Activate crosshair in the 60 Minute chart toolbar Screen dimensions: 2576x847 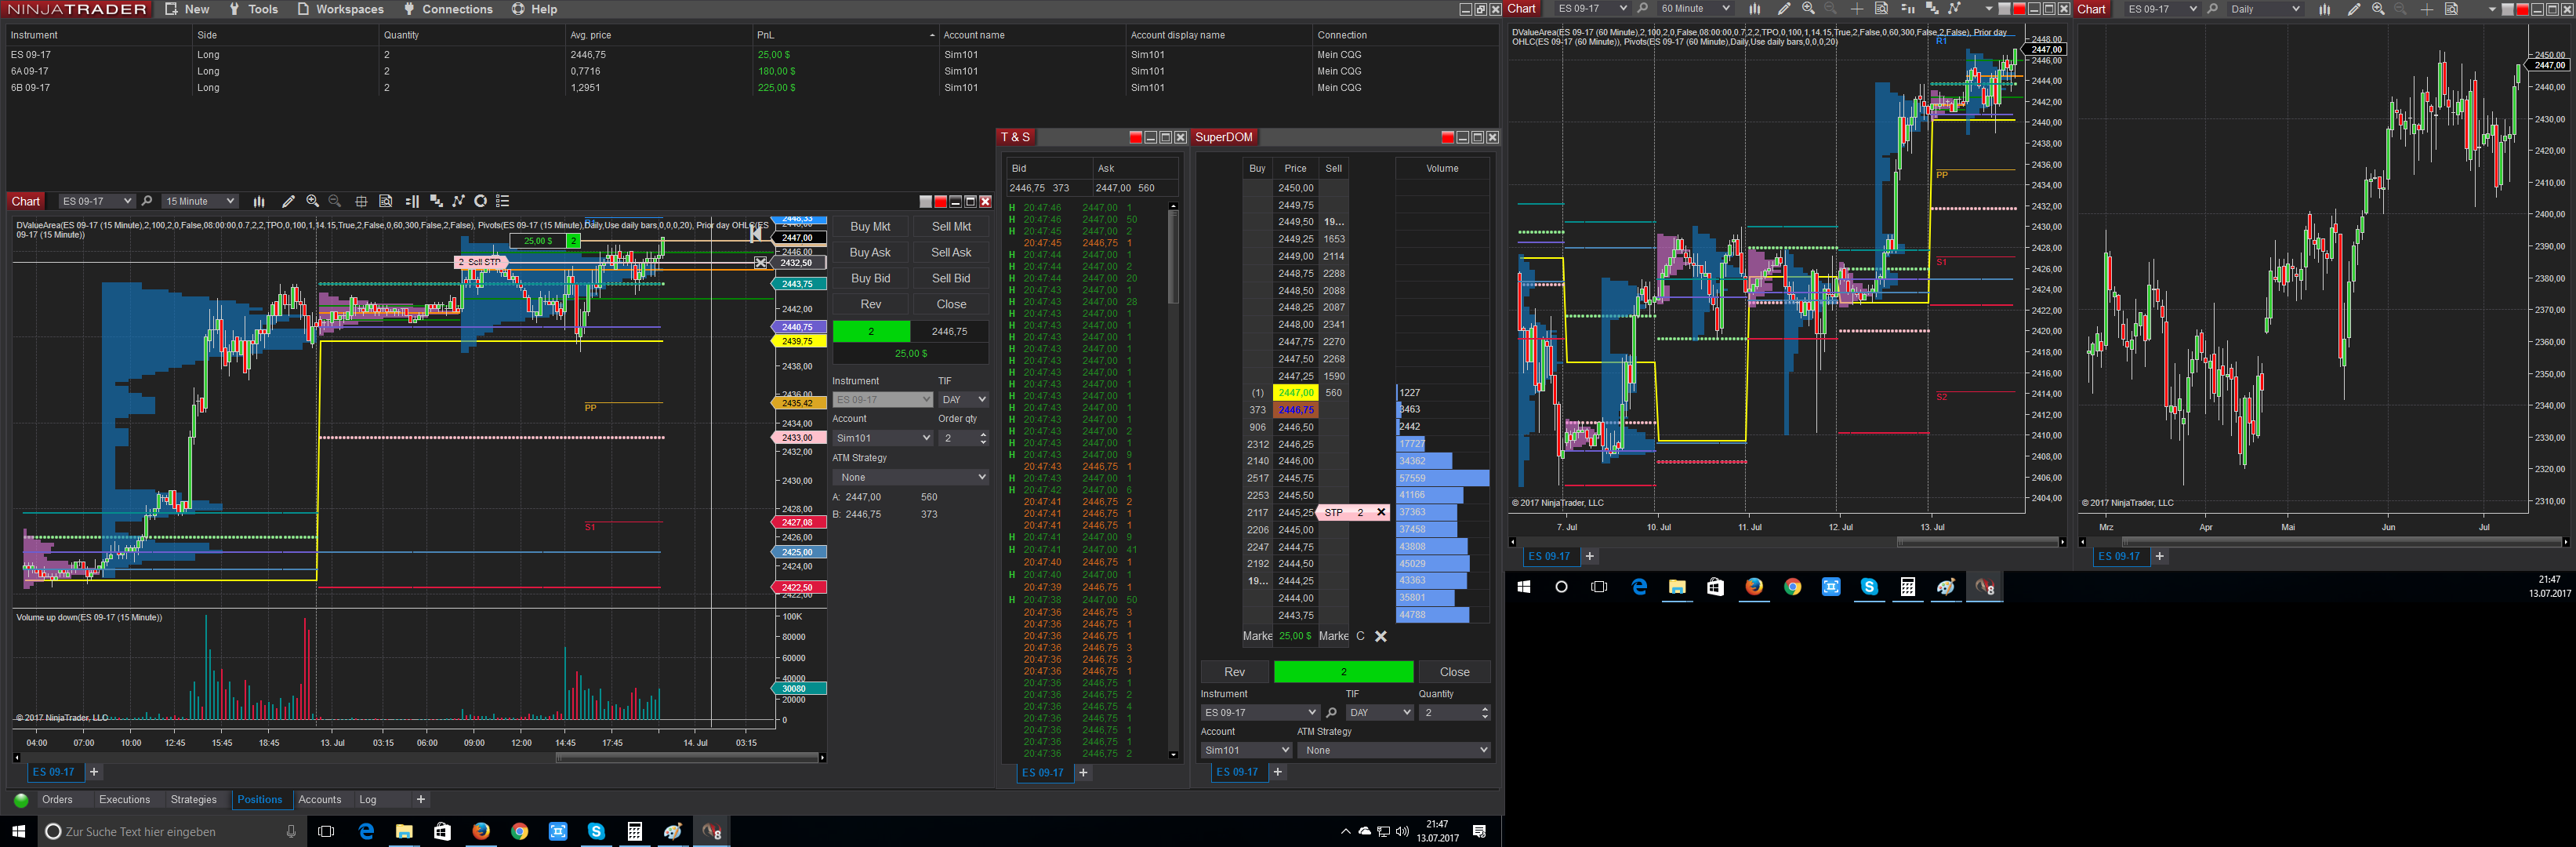(x=1857, y=9)
